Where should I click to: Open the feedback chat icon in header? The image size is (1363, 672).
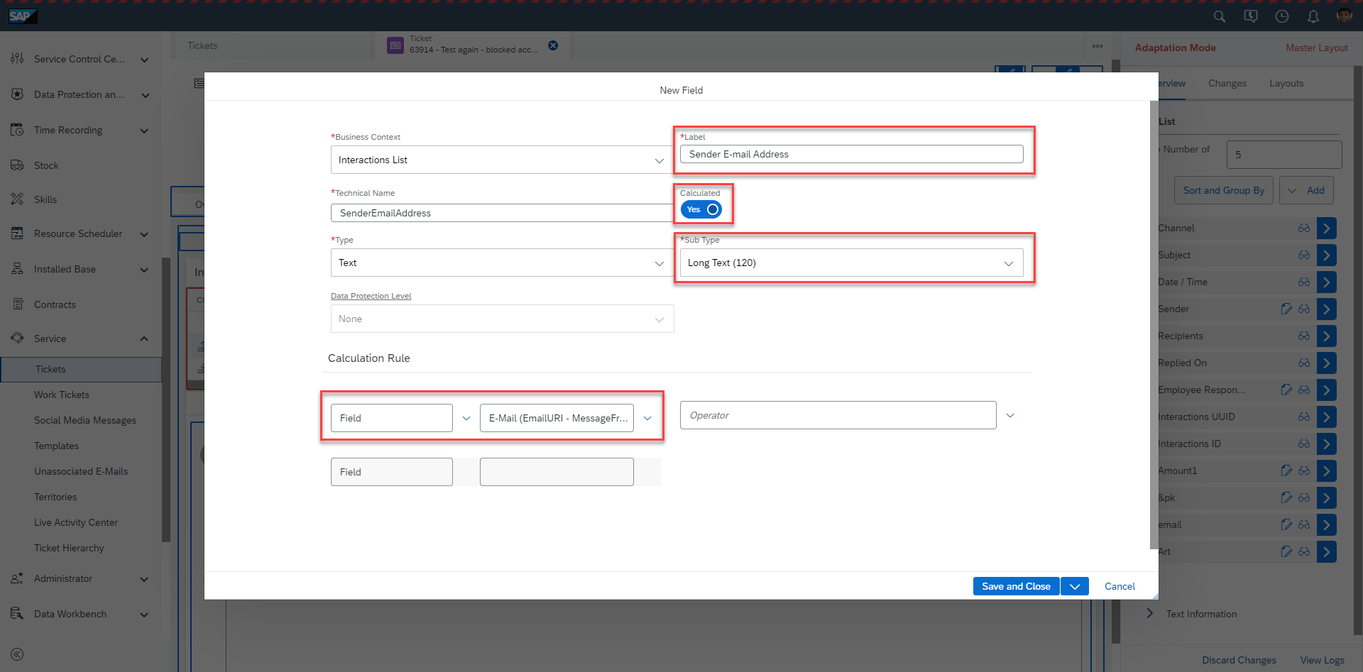point(1251,16)
